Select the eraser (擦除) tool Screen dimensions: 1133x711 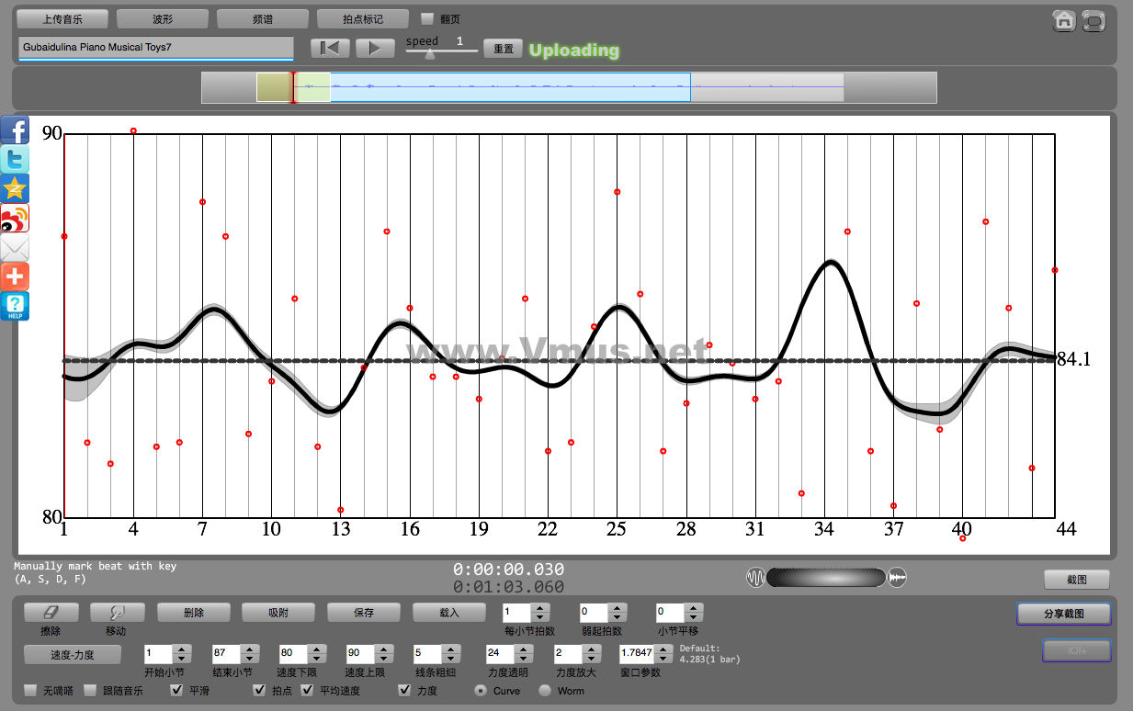point(51,613)
